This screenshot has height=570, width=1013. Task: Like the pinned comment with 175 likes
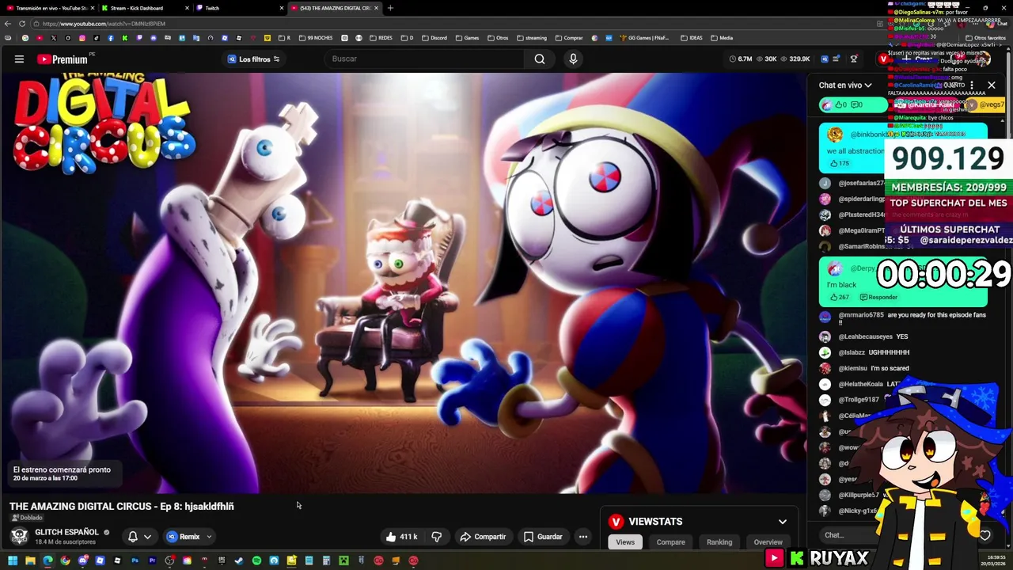pyautogui.click(x=838, y=163)
